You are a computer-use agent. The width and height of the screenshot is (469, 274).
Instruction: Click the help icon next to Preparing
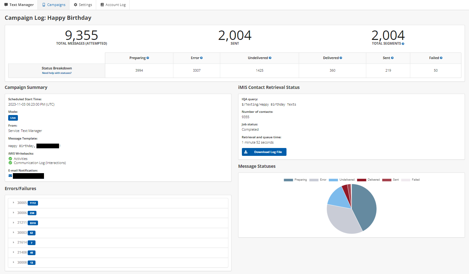tap(148, 58)
